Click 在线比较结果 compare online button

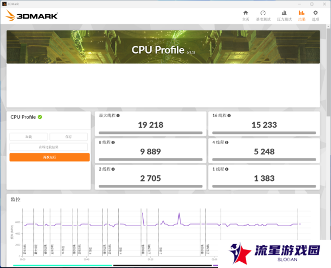coord(49,147)
